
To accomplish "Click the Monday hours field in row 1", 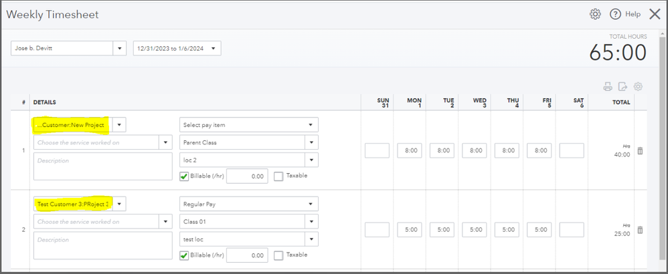I will pos(409,151).
